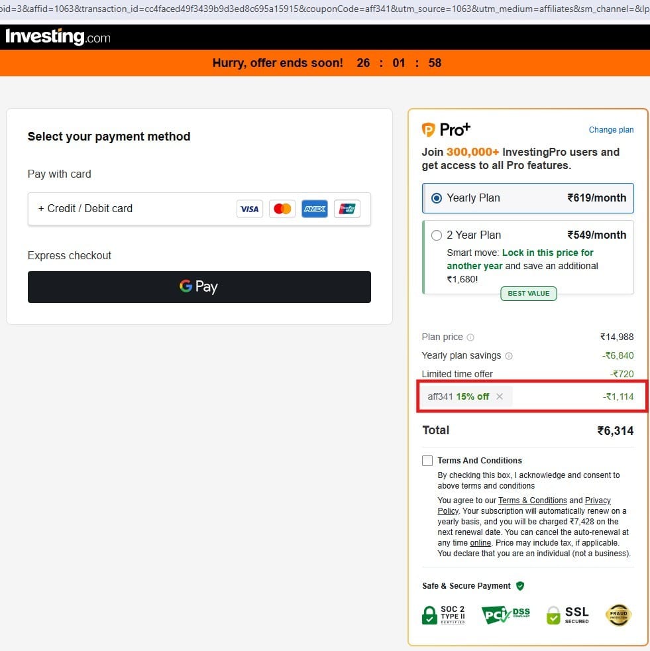Click the American Express icon
This screenshot has height=651, width=650.
[315, 209]
